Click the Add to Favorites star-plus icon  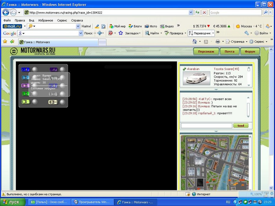click(12, 42)
